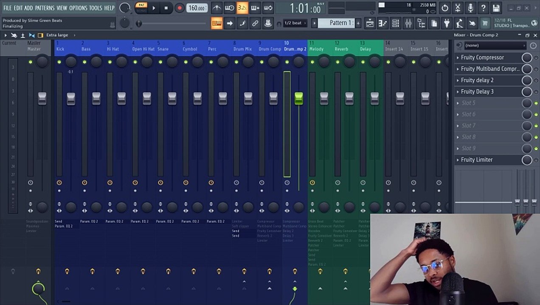Mute the Bass track with its green light
The height and width of the screenshot is (305, 540).
click(84, 62)
